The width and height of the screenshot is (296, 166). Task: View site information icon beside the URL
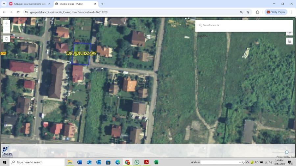pos(26,12)
